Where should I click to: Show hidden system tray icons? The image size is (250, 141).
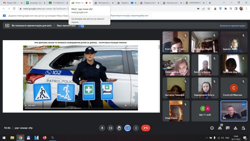pyautogui.click(x=207, y=138)
